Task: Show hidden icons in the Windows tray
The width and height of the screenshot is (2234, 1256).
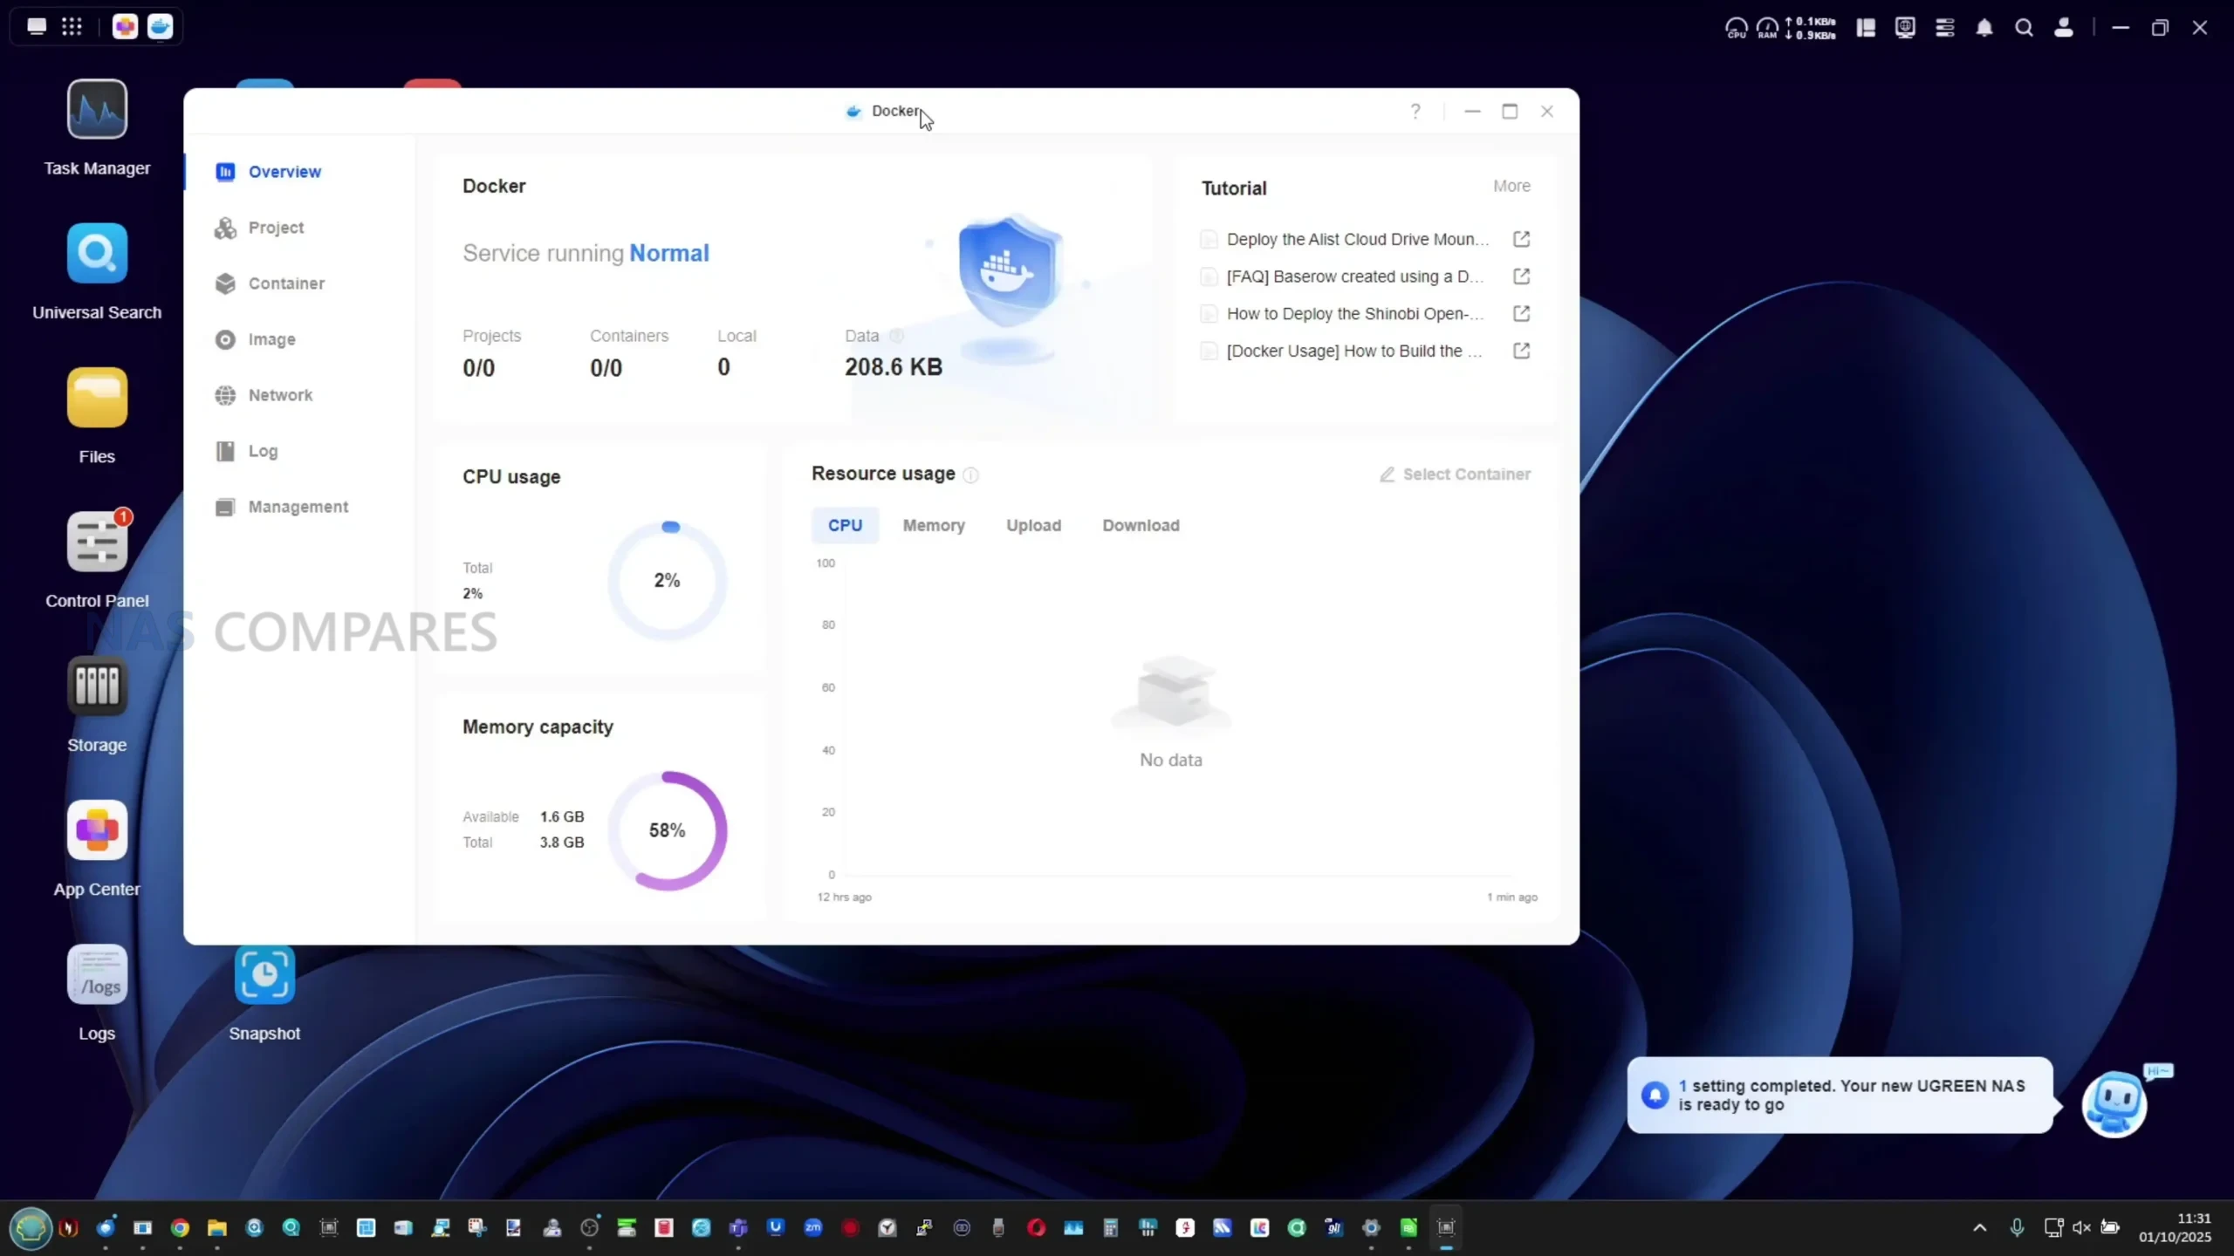Action: (1979, 1228)
